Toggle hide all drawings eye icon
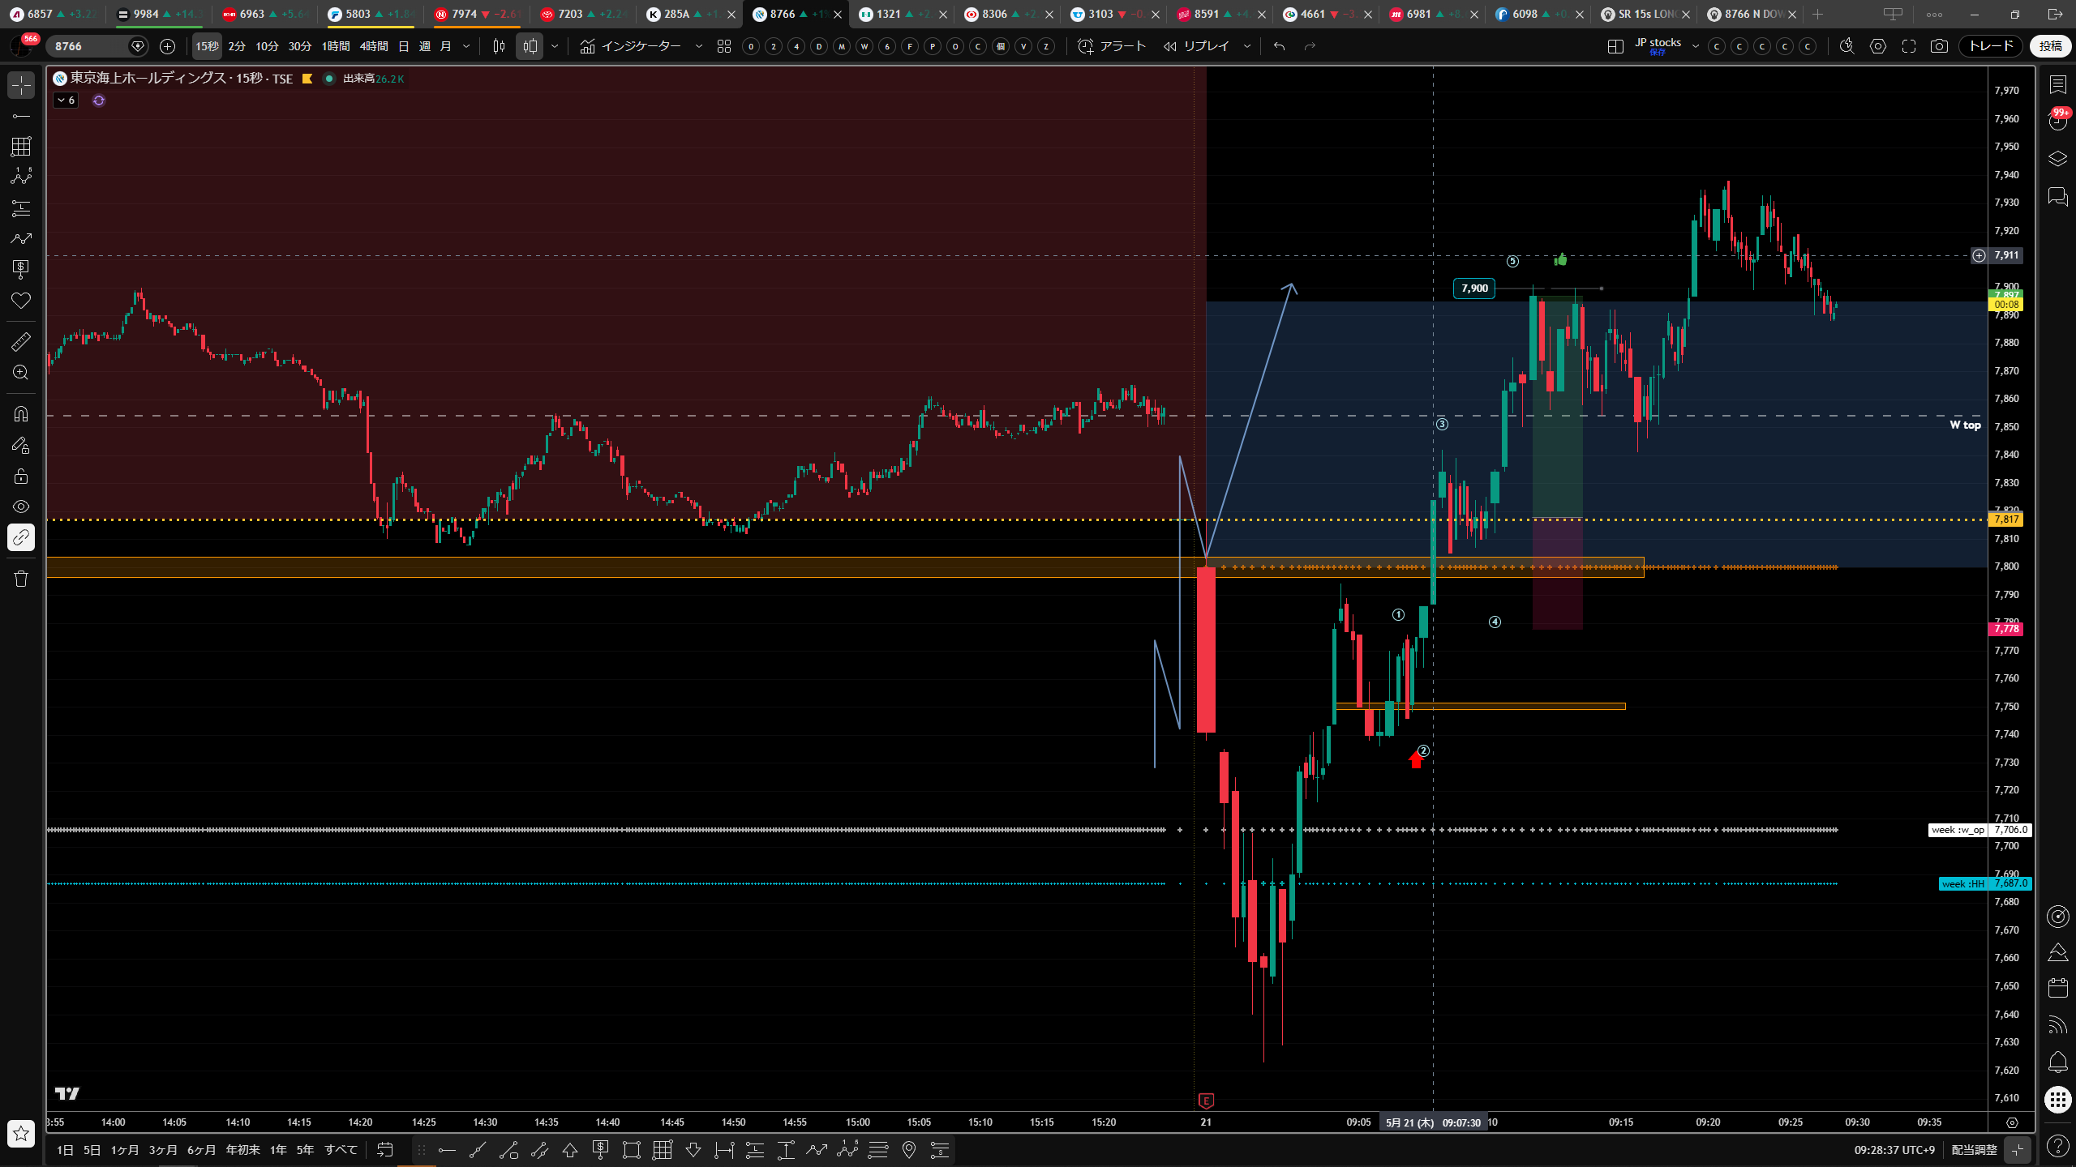2076x1167 pixels. click(x=21, y=507)
